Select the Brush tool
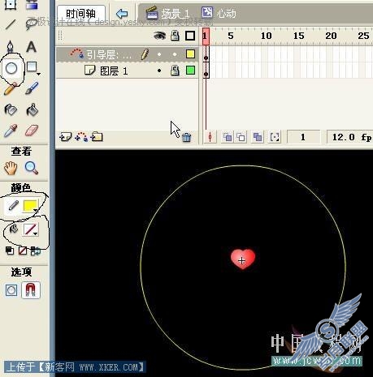This screenshot has width=373, height=377. (x=32, y=88)
